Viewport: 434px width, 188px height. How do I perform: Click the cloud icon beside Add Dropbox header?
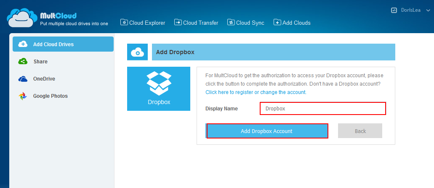click(x=137, y=52)
